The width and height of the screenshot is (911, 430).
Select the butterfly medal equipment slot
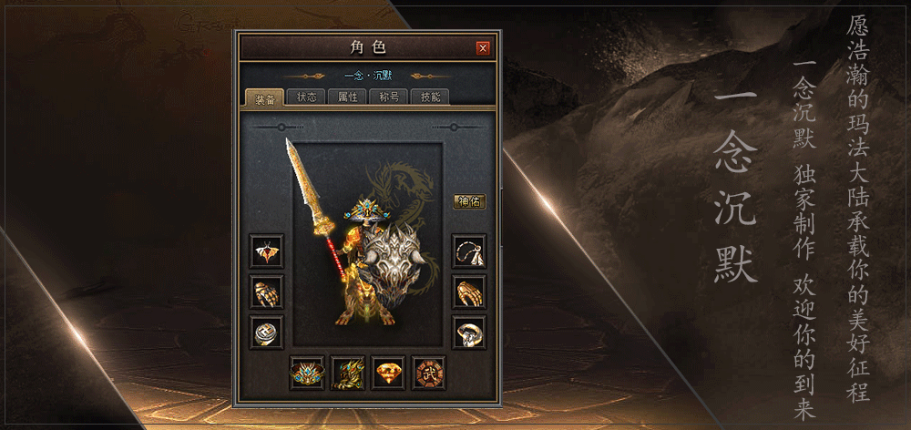coord(267,251)
